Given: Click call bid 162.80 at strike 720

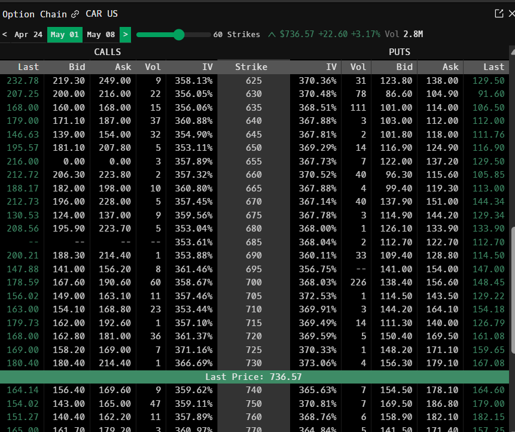Looking at the screenshot, I should coord(69,336).
